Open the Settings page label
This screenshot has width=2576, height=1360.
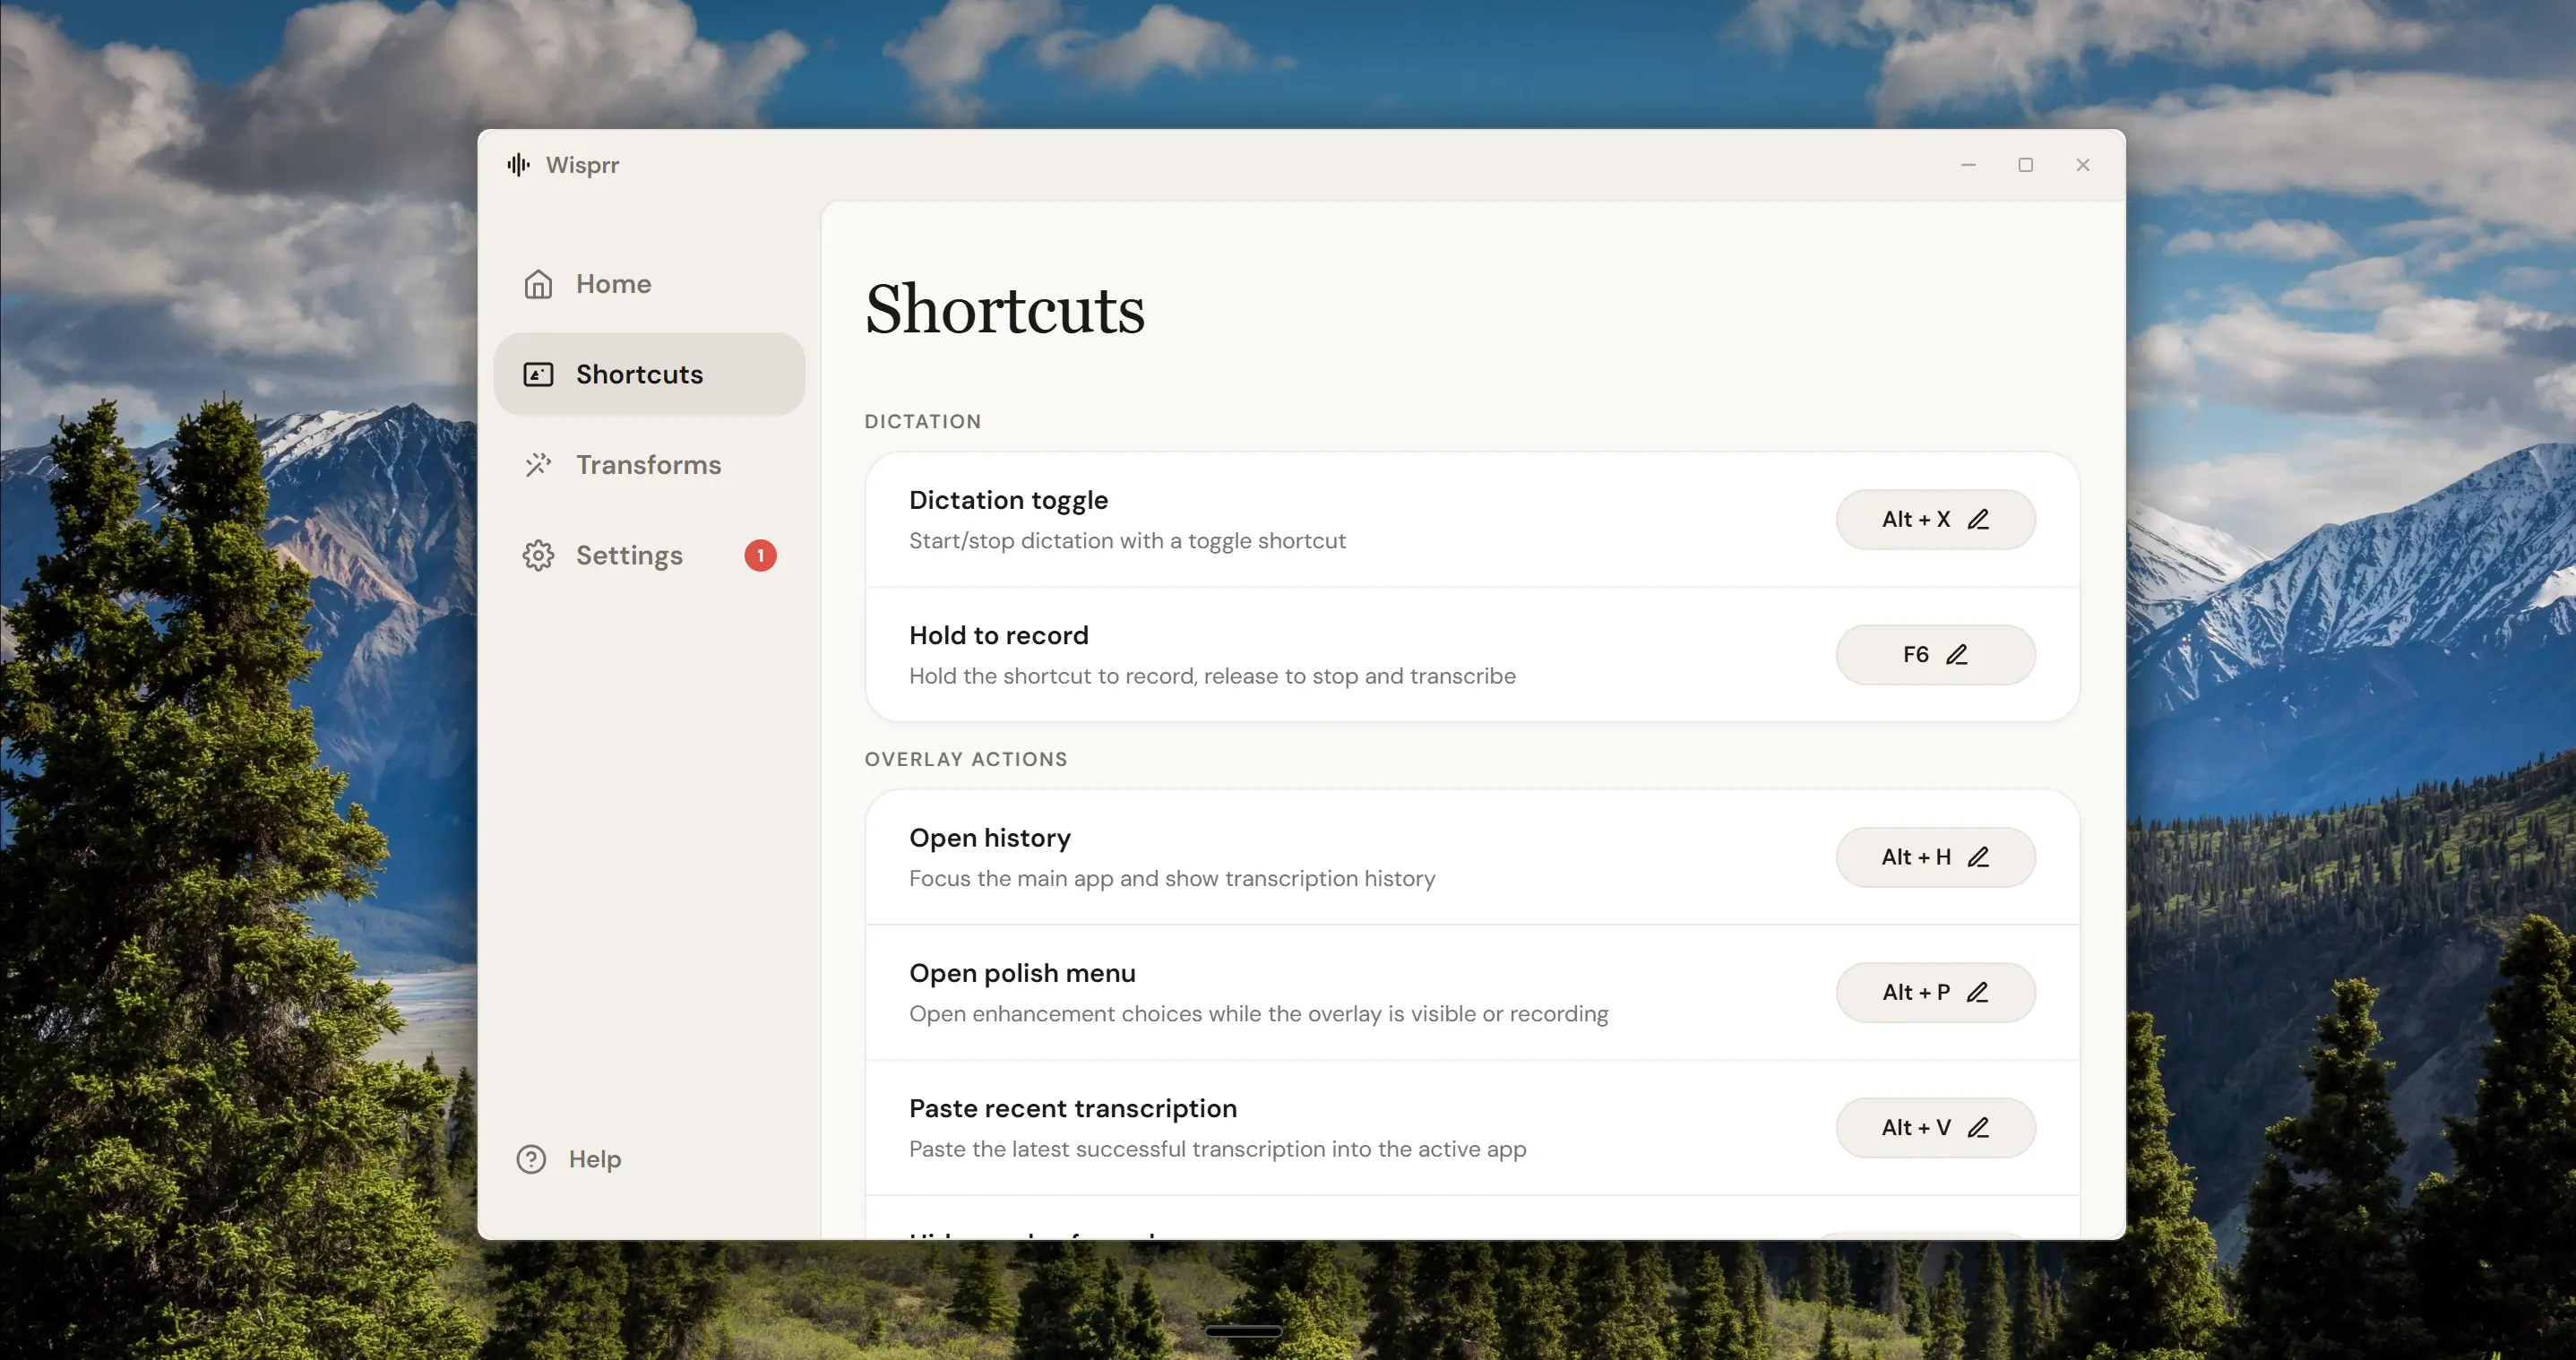coord(629,555)
